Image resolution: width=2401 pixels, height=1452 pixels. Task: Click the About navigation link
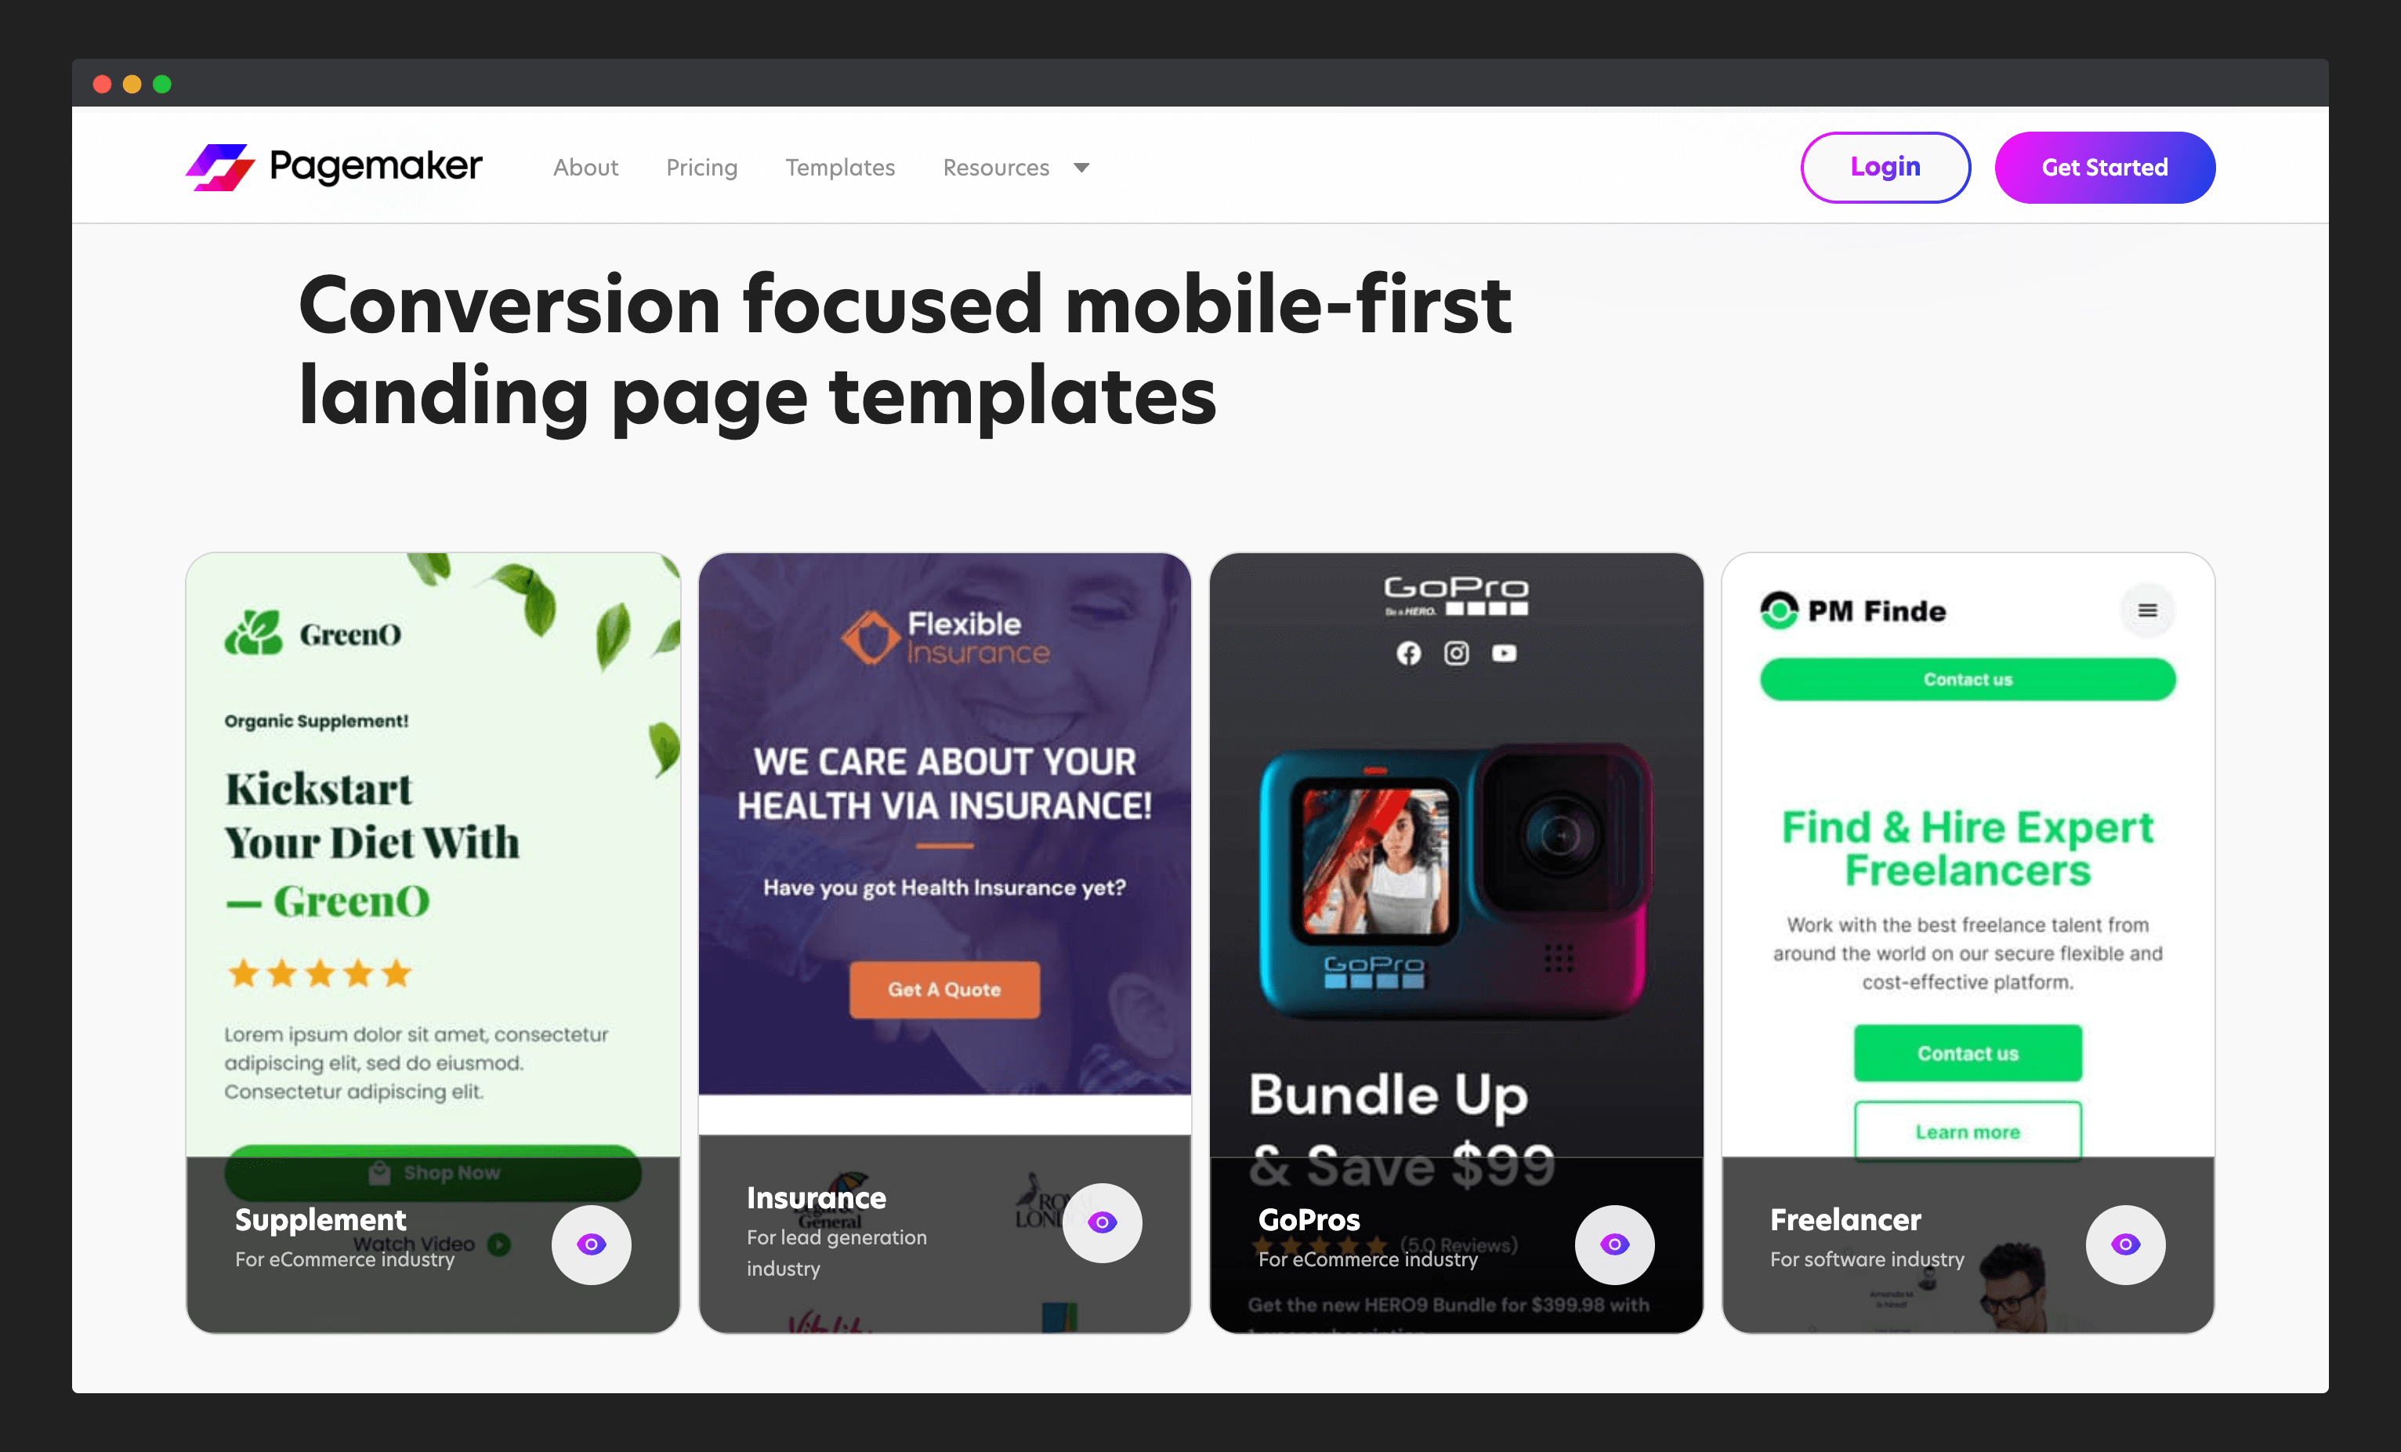coord(585,168)
